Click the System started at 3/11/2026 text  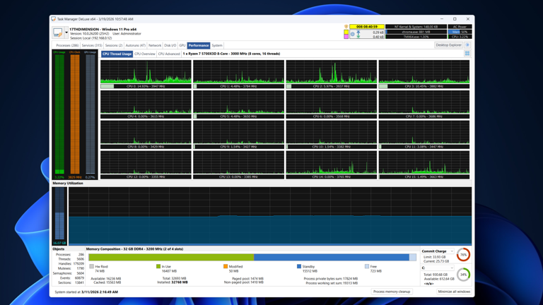pos(86,292)
